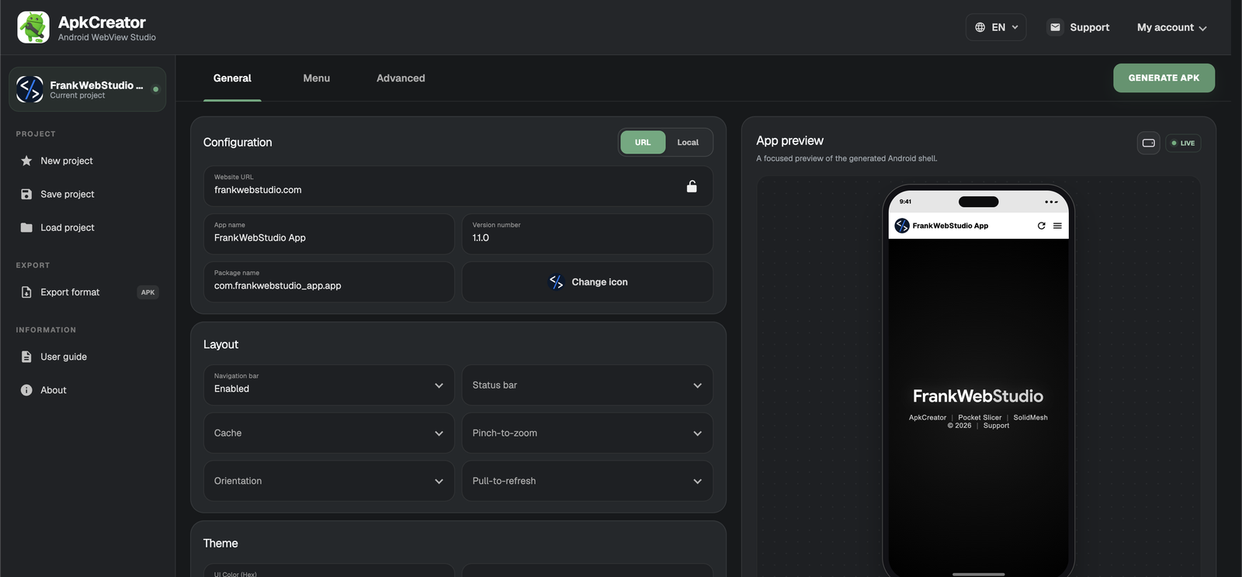Expand the Cache dropdown
Viewport: 1242px width, 577px height.
pos(329,433)
